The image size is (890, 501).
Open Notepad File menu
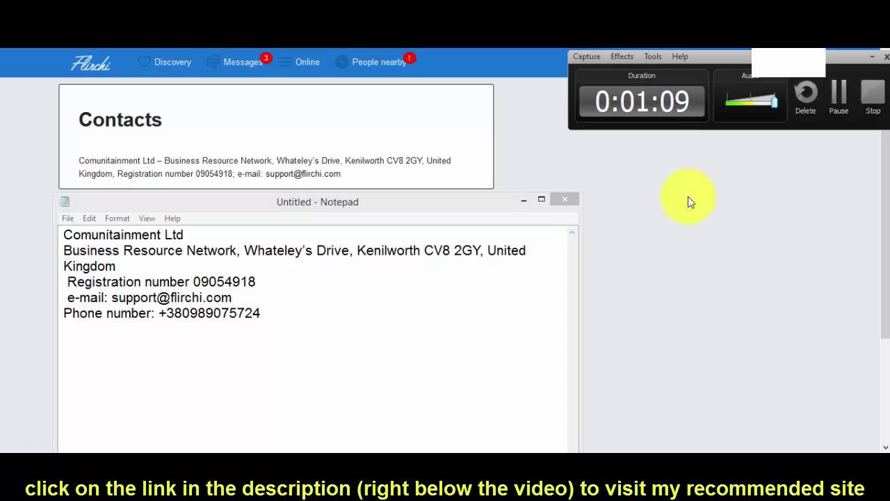(x=67, y=218)
